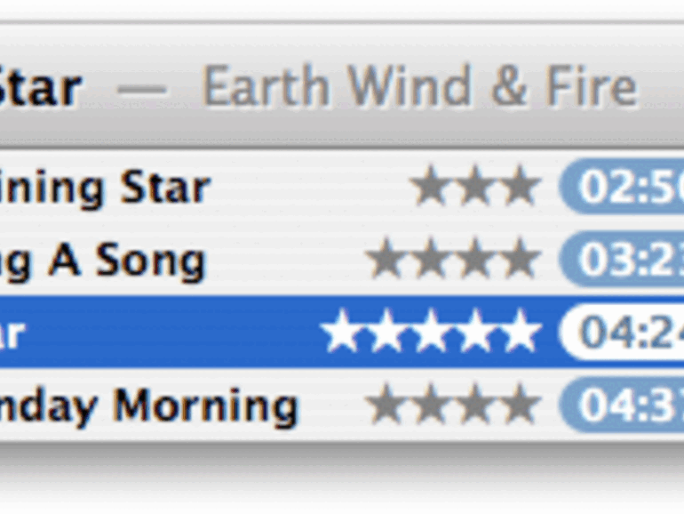Click the Earth Wind & Fire artist name

419,86
